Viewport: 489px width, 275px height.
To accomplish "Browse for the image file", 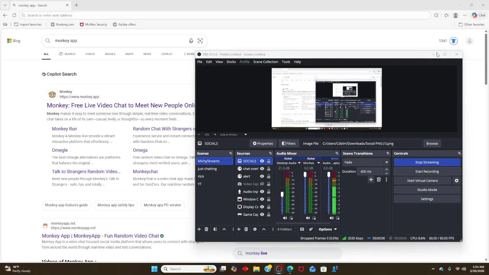I will [432, 144].
